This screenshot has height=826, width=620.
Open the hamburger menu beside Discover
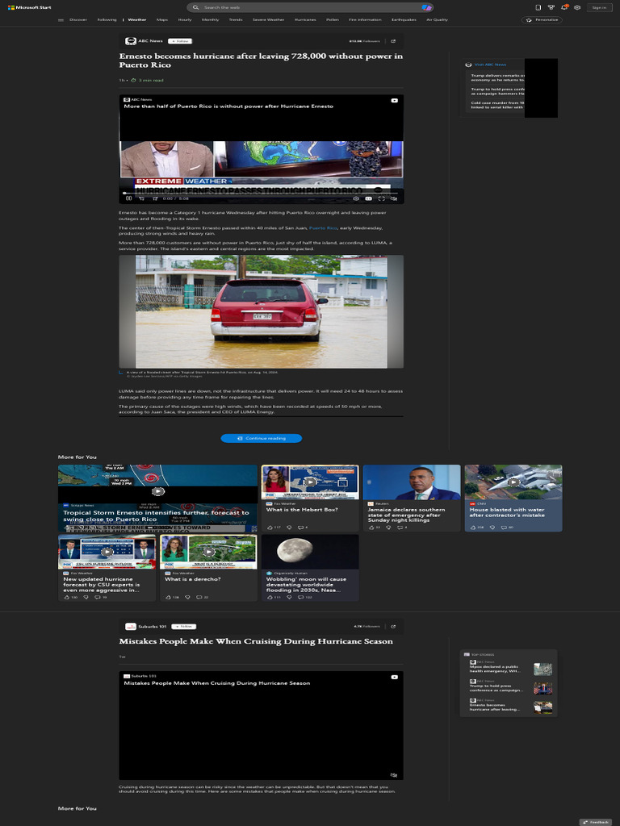pyautogui.click(x=61, y=20)
